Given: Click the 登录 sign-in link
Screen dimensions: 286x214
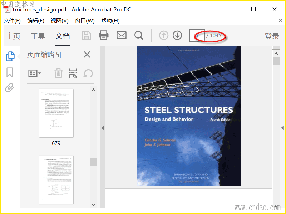Looking at the screenshot, I should [272, 36].
